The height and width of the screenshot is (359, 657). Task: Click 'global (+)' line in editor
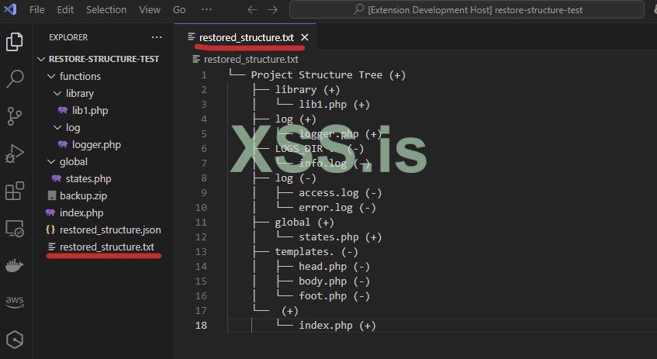click(304, 222)
